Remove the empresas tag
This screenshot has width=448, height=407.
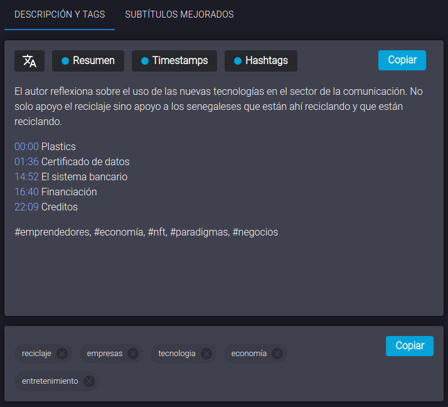pyautogui.click(x=133, y=354)
